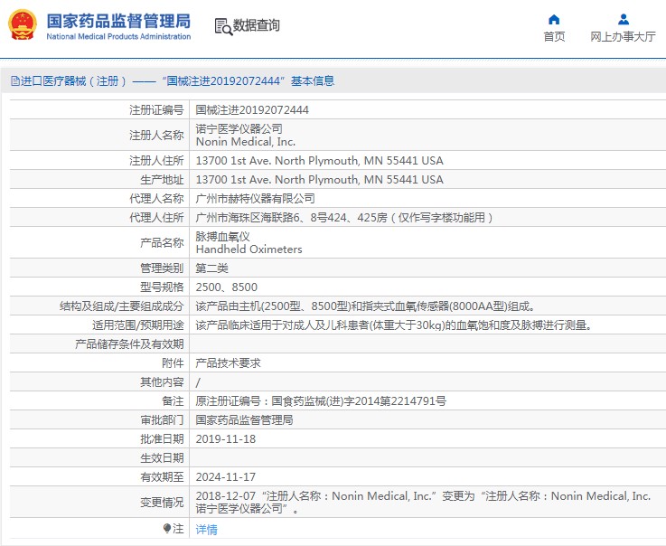Click the 生效日期 row label
Image resolution: width=666 pixels, height=546 pixels.
pos(162,458)
